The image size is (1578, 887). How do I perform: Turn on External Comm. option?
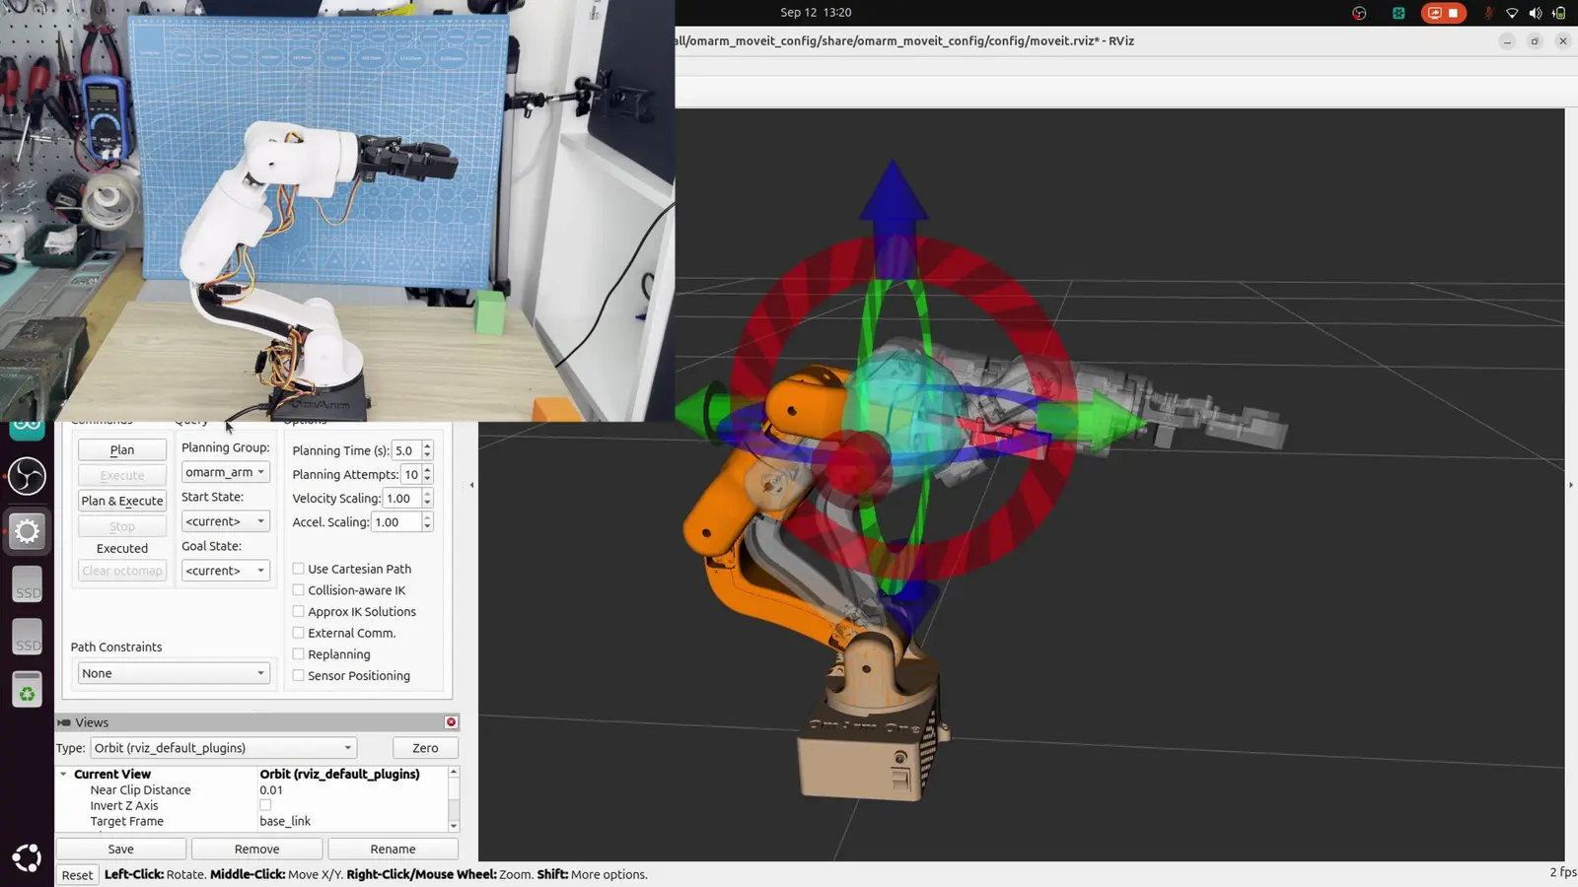[x=298, y=633]
